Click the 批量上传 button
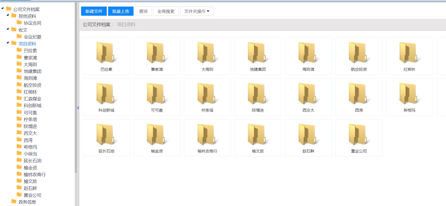 (x=121, y=11)
